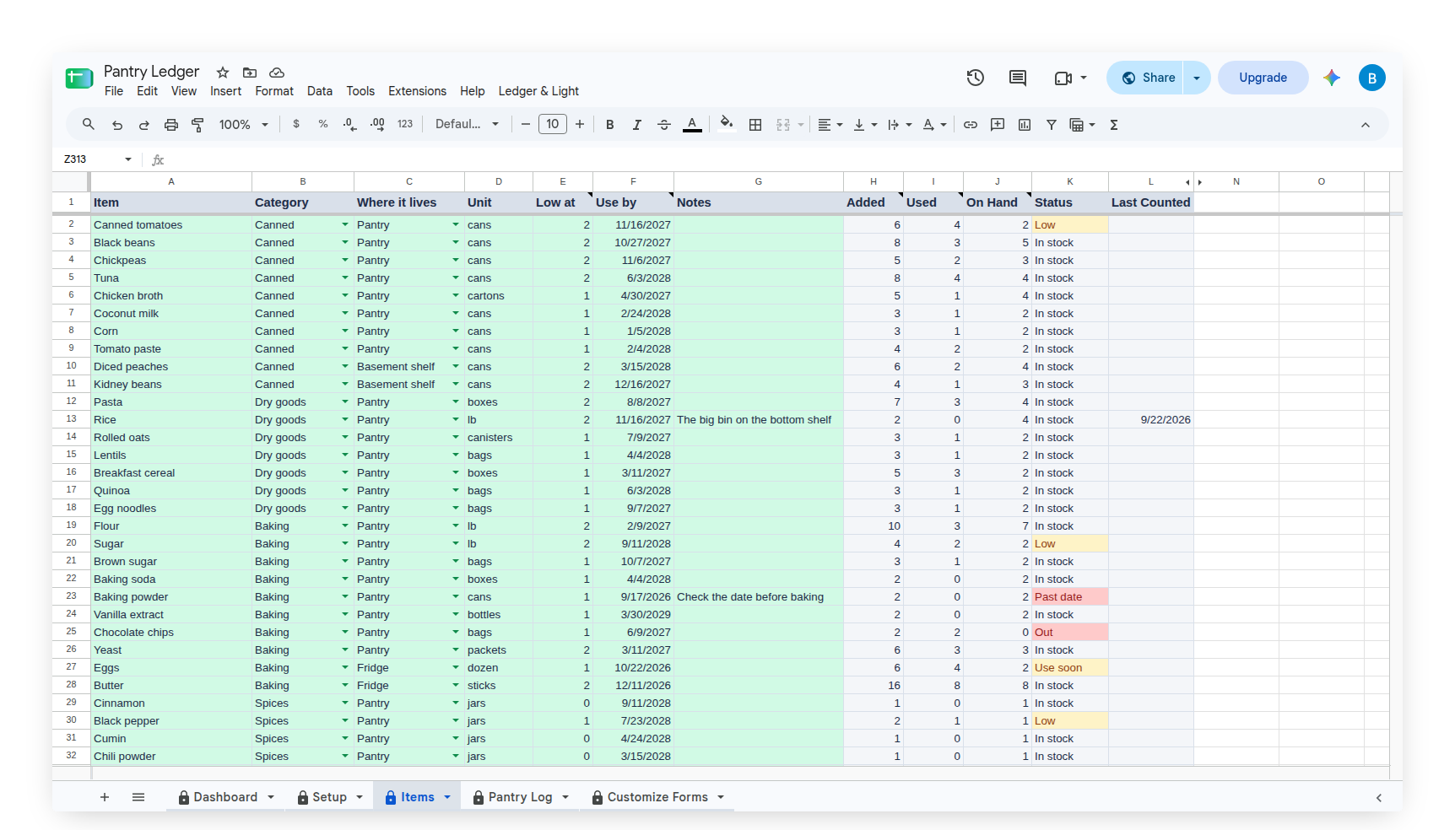Toggle strikethrough formatting
This screenshot has height=830, width=1455.
[x=664, y=125]
